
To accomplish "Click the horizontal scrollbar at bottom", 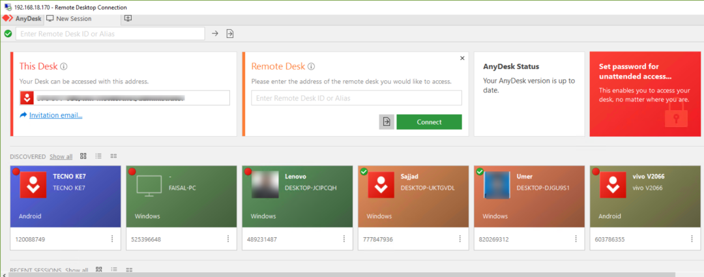I will tap(341, 274).
